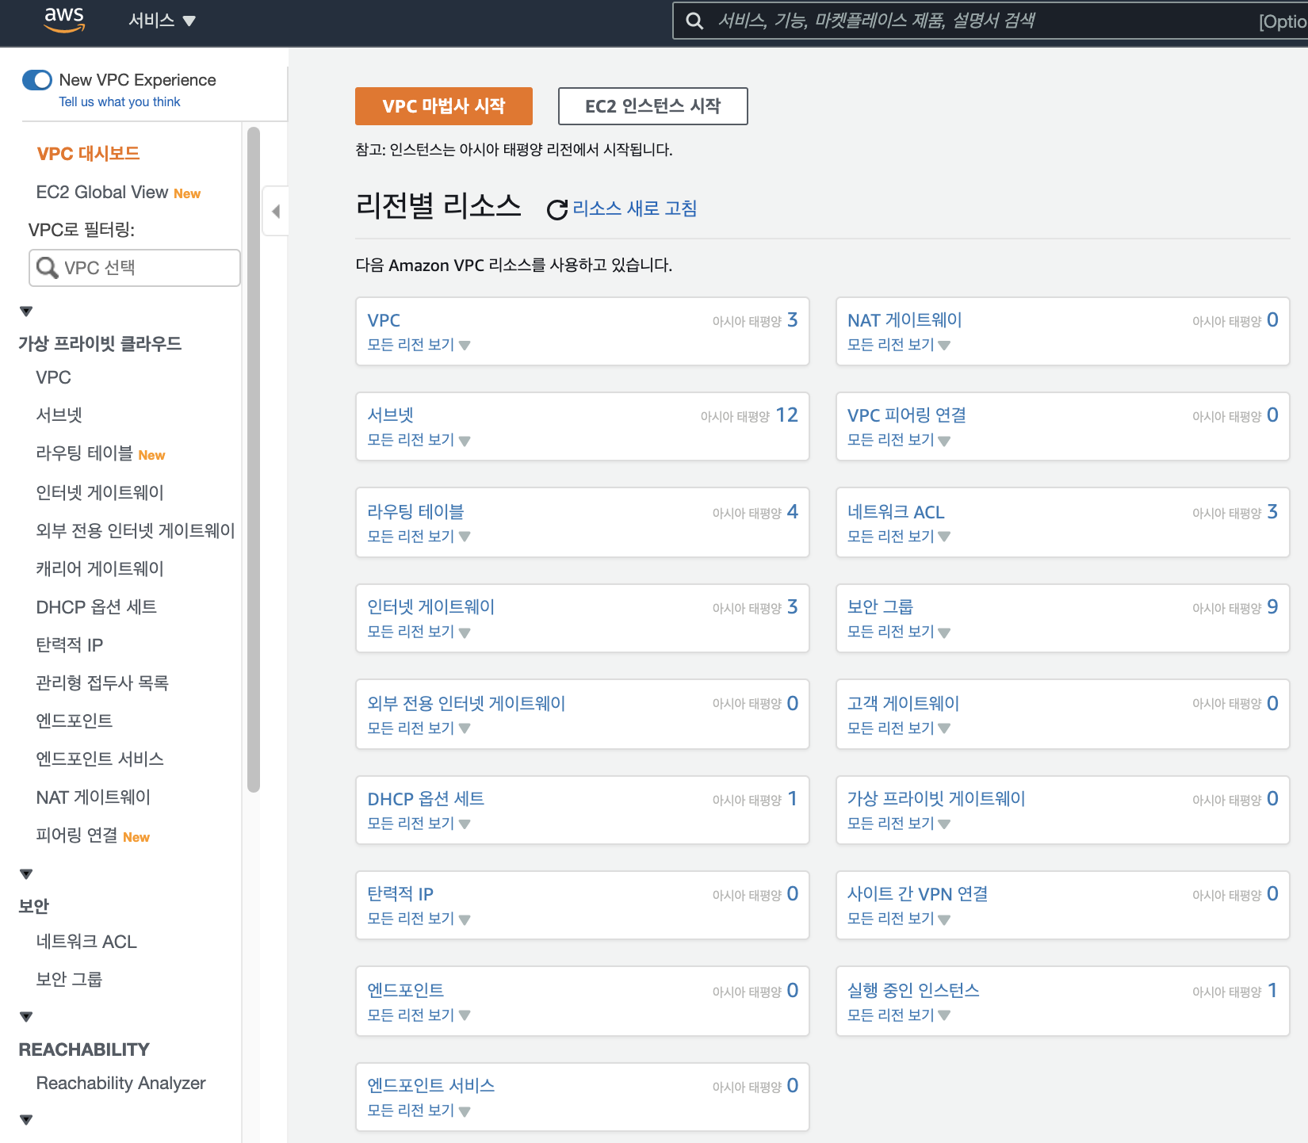Open the VPC resource card link
The height and width of the screenshot is (1143, 1308).
pos(384,320)
